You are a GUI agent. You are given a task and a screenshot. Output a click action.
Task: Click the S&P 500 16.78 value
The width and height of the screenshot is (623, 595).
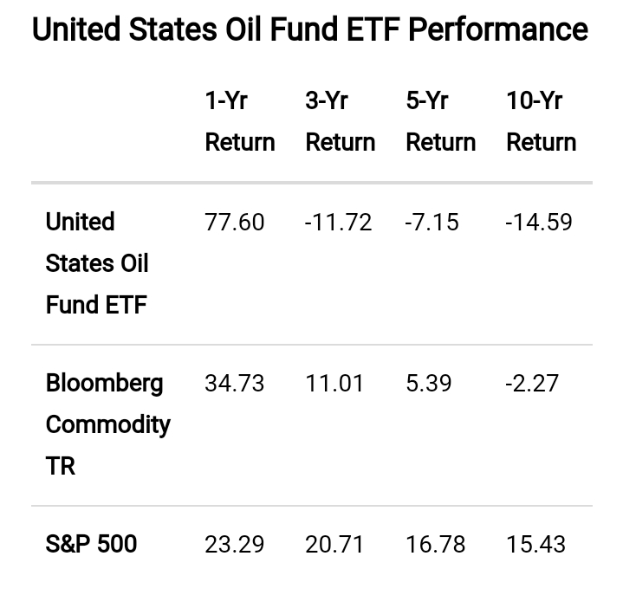coord(435,545)
